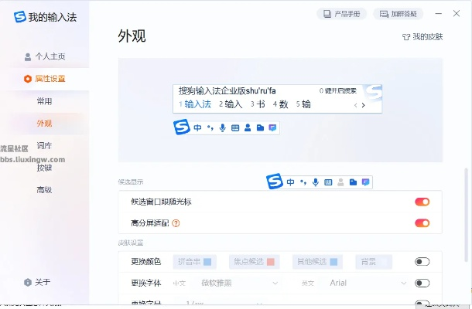Toggle 候选窗口跟随光标 switch off
472x309 pixels.
(x=422, y=202)
